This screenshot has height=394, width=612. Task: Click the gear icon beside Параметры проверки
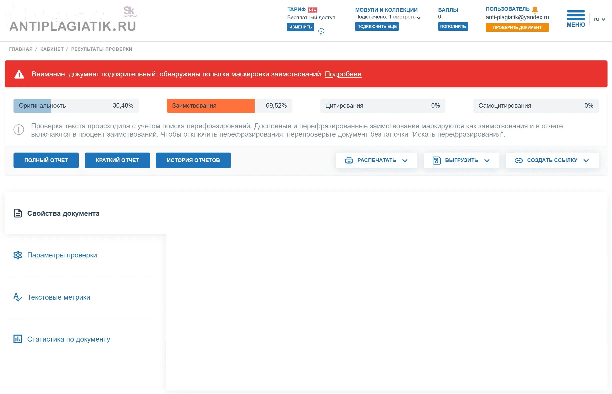(x=18, y=255)
